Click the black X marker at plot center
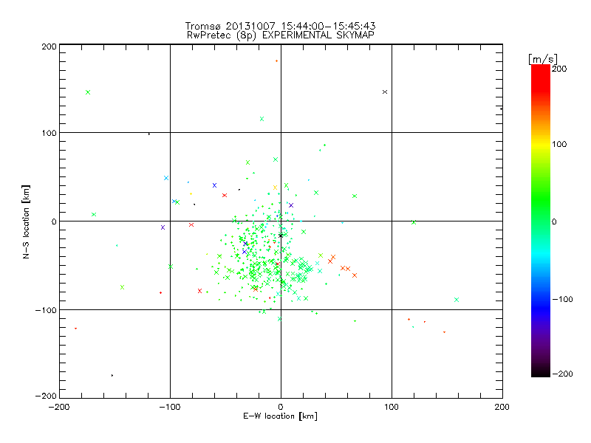Viewport: 591px width, 443px height. pos(281,236)
